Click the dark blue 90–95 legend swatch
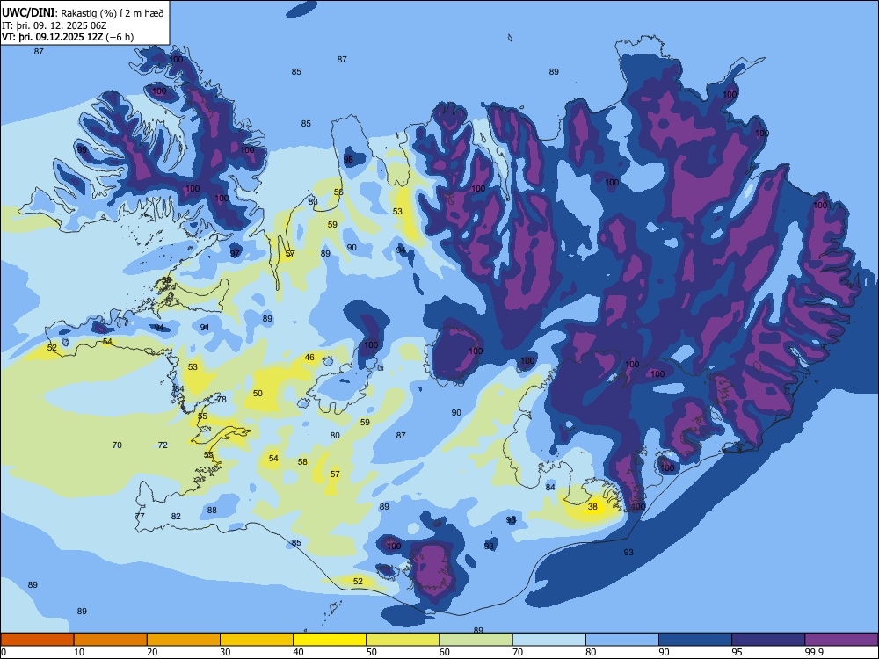Screen dimensions: 879x659 click(x=695, y=640)
